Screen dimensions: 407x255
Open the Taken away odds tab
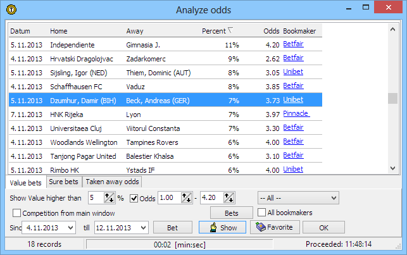click(112, 182)
